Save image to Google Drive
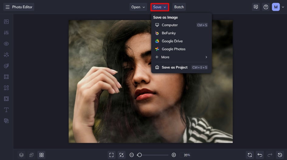287x160 pixels. (x=182, y=41)
